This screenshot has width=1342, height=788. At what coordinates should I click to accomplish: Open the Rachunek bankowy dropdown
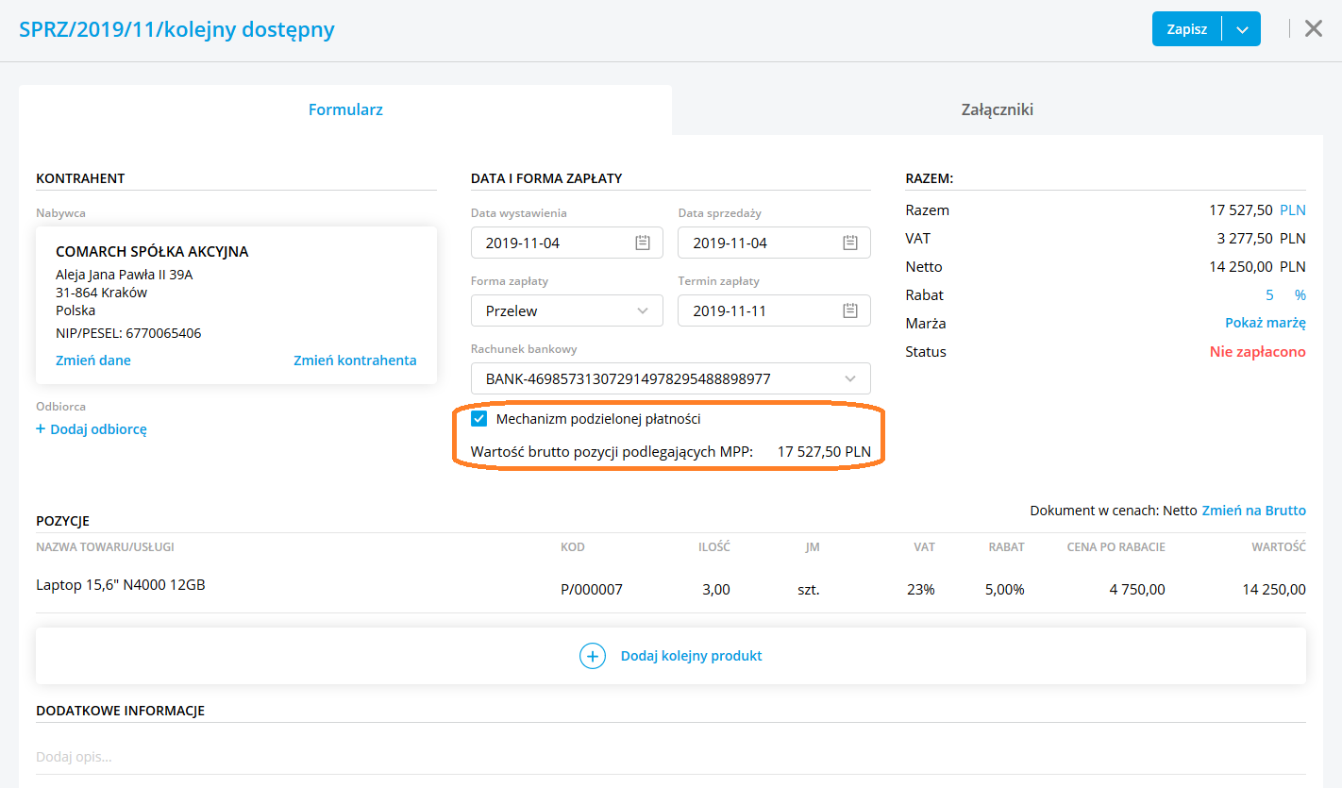[x=849, y=378]
